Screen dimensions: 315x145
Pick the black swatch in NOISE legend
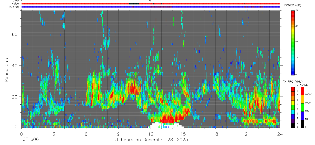[x=302, y=124]
